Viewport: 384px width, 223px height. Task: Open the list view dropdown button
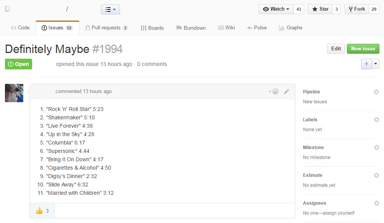click(x=110, y=10)
